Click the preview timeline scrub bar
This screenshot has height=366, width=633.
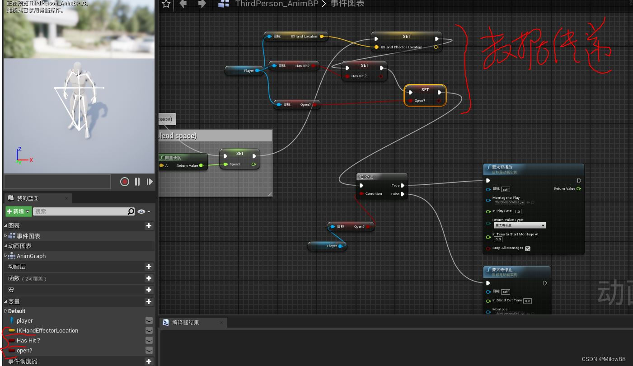(57, 182)
